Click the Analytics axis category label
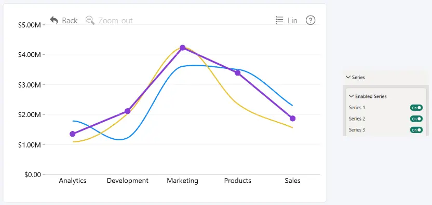Image resolution: width=432 pixels, height=205 pixels. tap(73, 181)
